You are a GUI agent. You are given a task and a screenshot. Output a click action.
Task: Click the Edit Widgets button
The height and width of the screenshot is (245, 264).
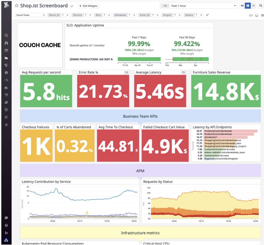click(88, 6)
